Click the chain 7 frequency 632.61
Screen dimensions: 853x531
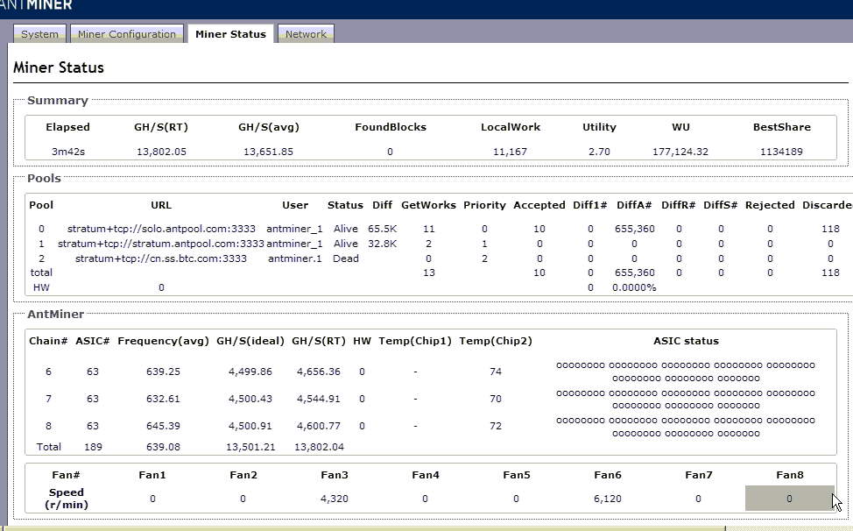163,399
